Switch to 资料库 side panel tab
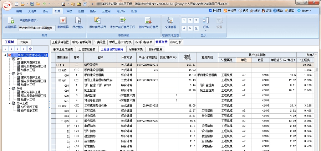 click(24, 42)
